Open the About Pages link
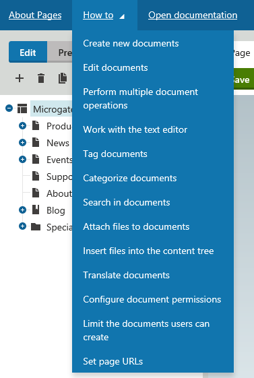 tap(35, 15)
